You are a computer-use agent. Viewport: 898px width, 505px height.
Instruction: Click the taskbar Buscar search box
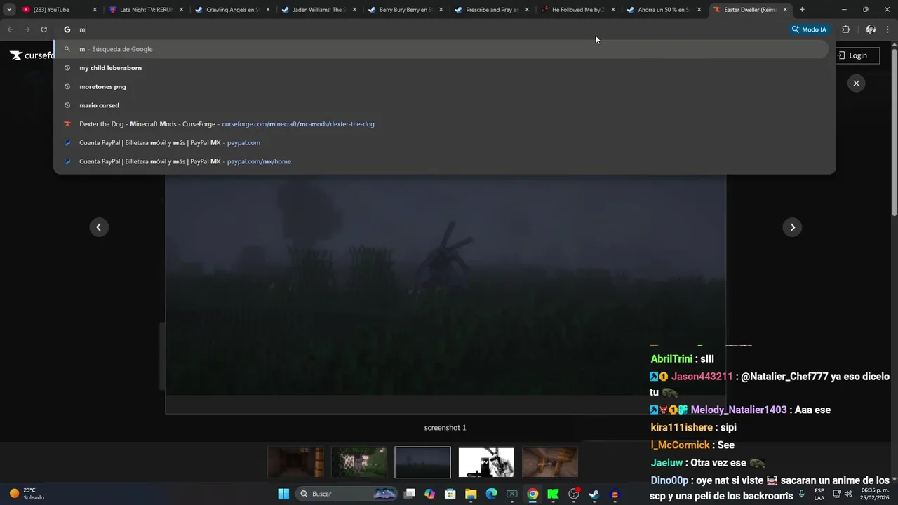[x=346, y=494]
